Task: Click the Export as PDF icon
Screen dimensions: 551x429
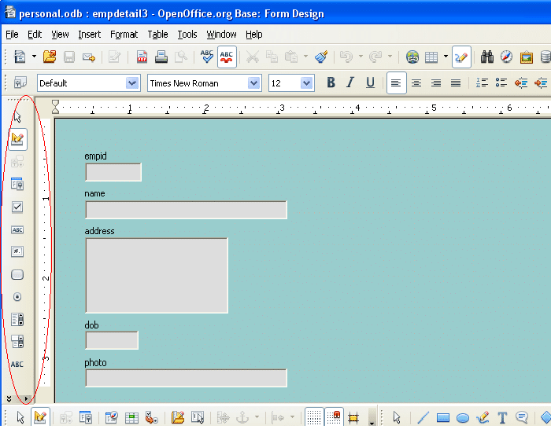Action: (x=142, y=57)
